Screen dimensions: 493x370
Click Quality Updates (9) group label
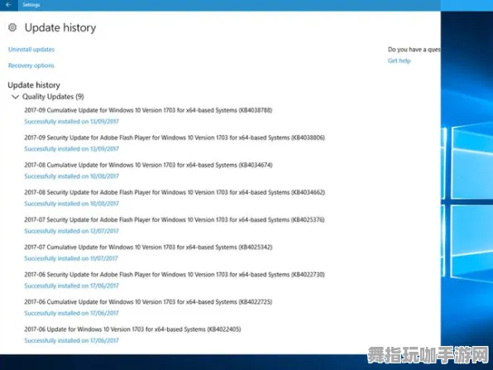53,97
